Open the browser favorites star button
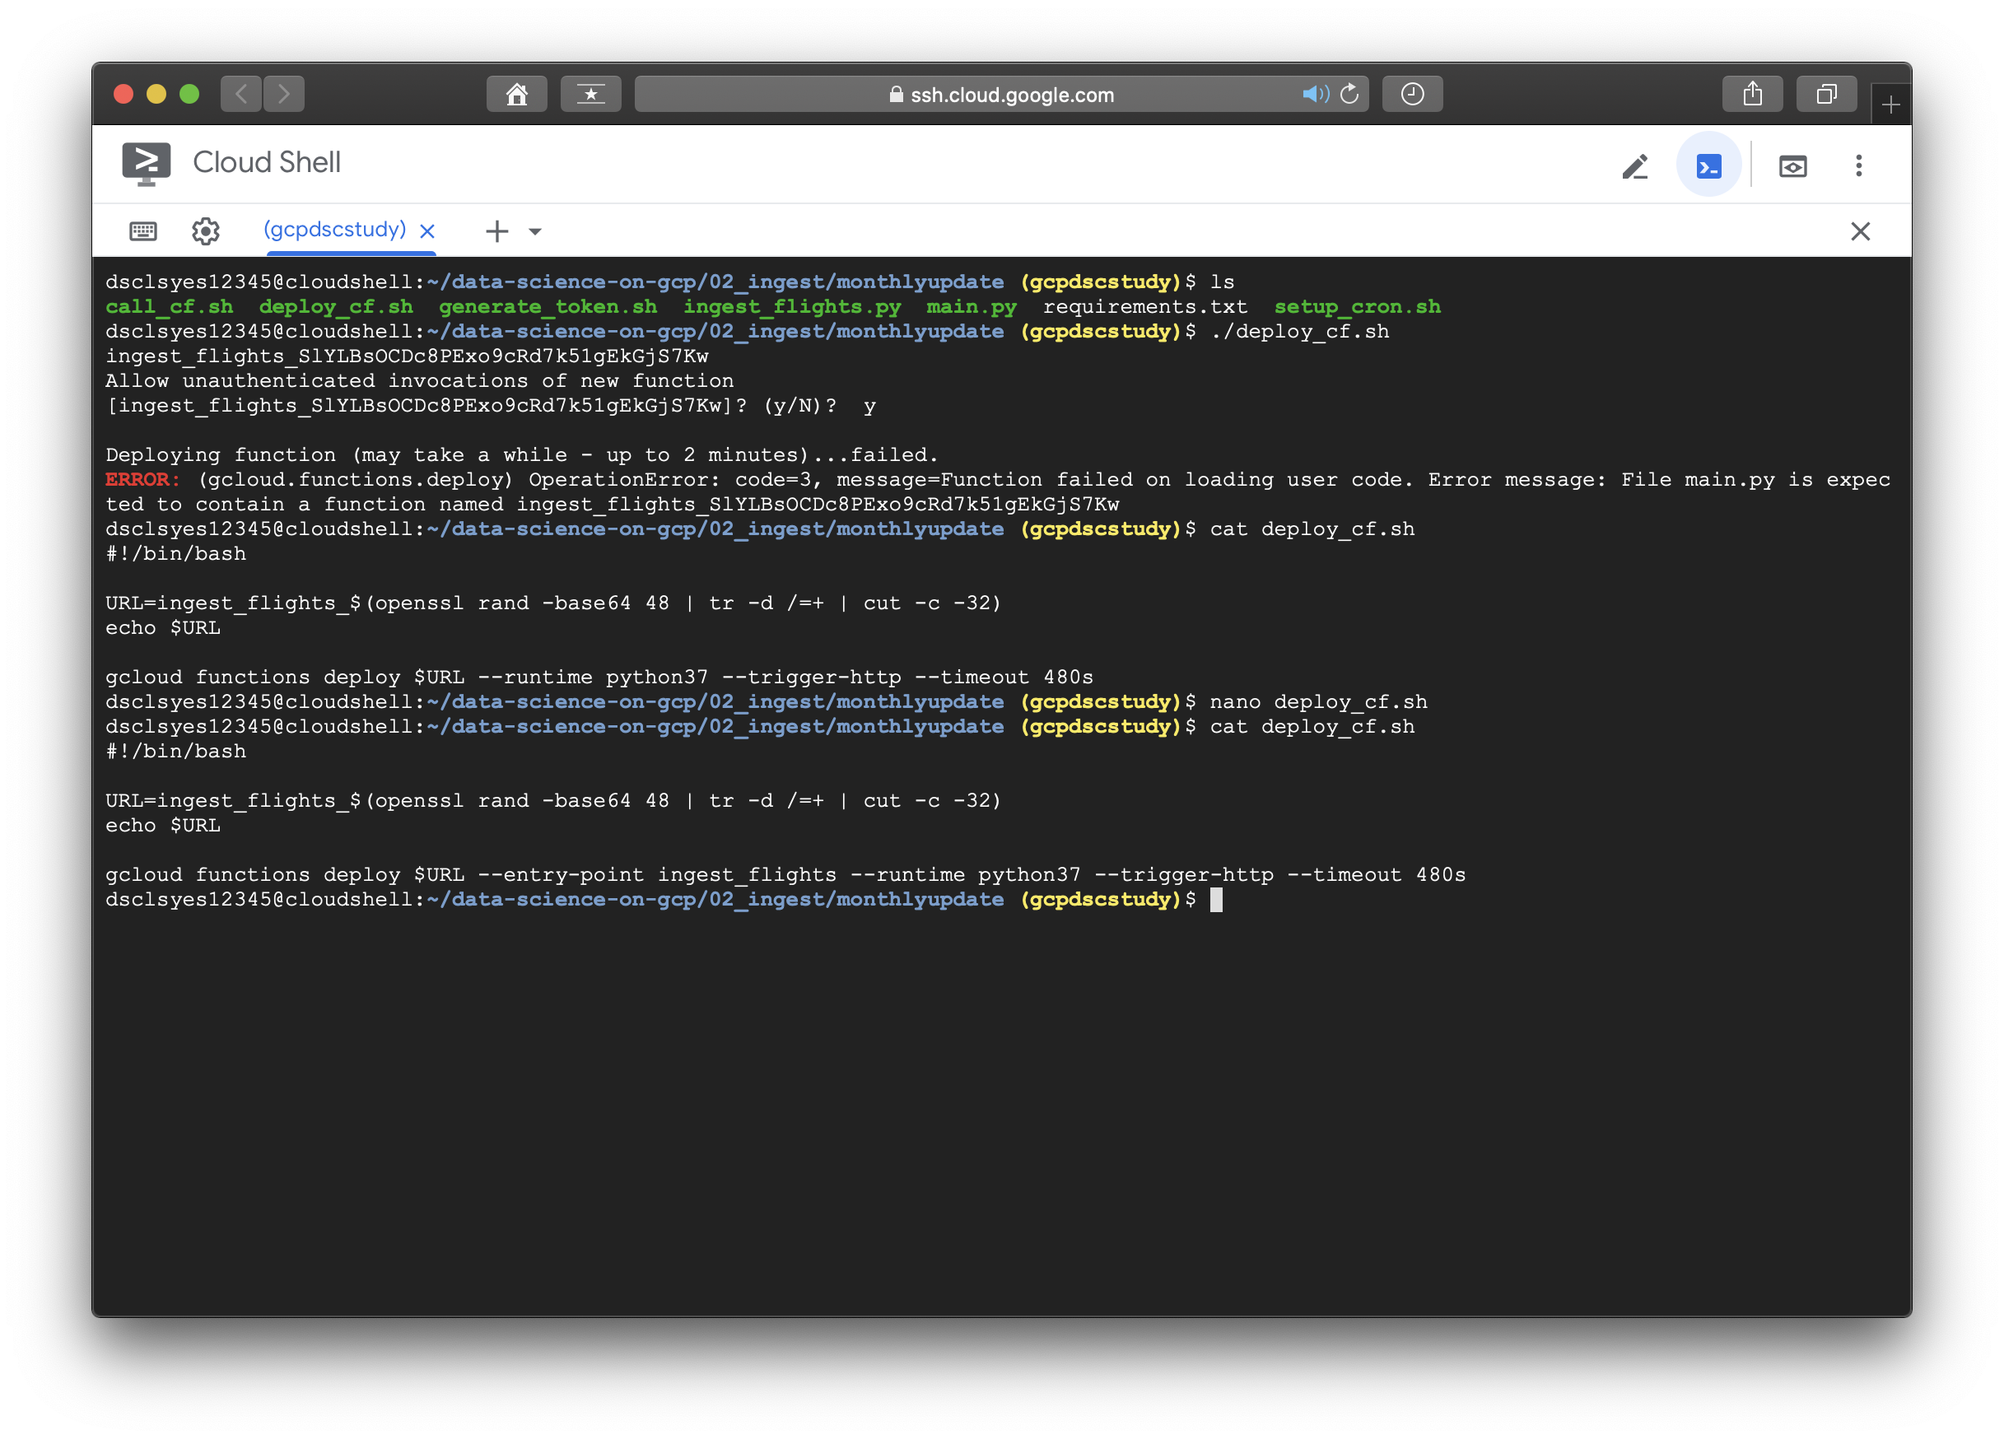This screenshot has height=1439, width=2004. [x=590, y=95]
